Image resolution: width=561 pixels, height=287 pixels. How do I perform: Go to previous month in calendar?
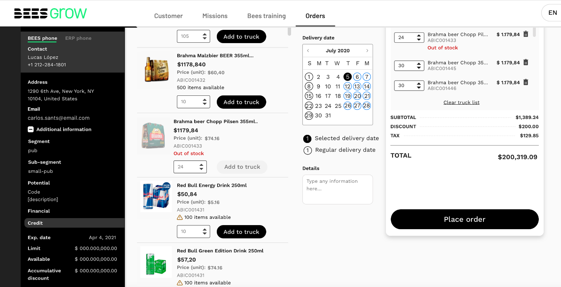[308, 51]
